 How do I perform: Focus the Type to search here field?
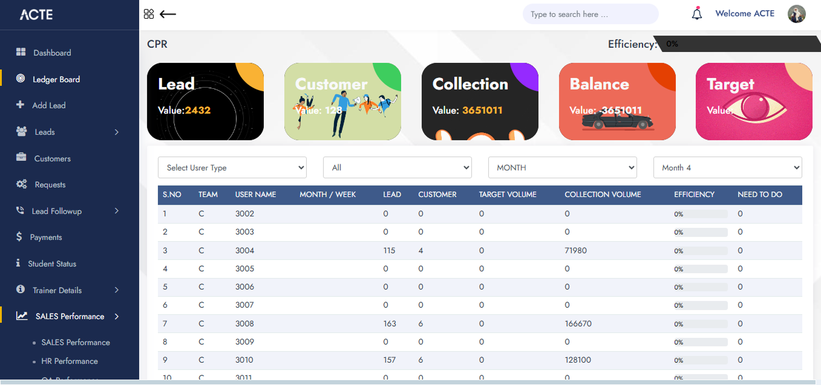click(x=590, y=14)
